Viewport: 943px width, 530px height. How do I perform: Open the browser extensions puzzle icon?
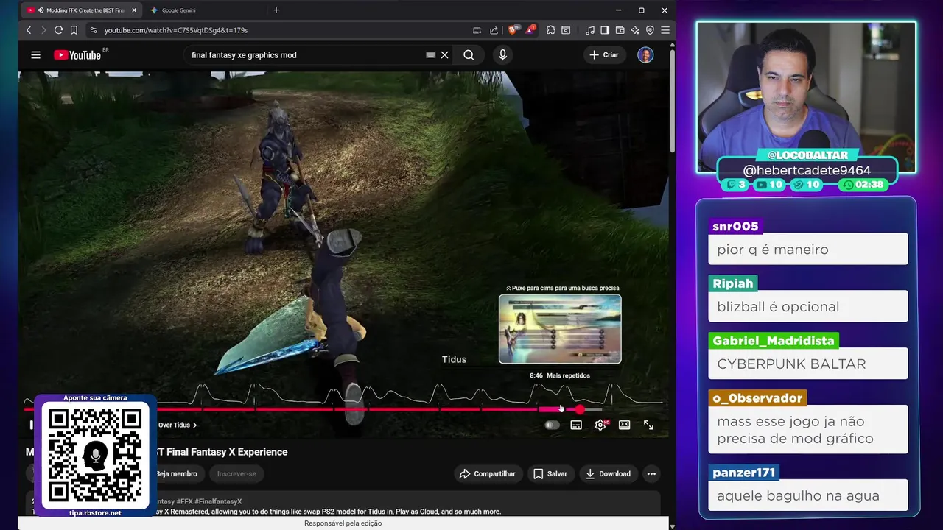[x=551, y=30]
